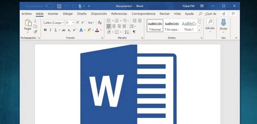Expand the Pegar dropdown arrow
Viewport: 257px width, 124px height.
28,32
